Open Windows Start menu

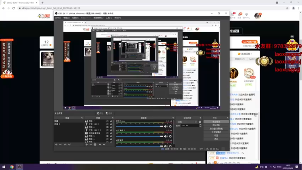[x=4, y=167]
